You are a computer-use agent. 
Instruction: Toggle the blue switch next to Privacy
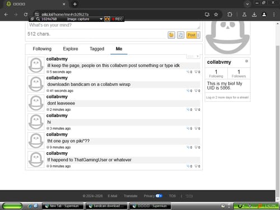click(159, 196)
